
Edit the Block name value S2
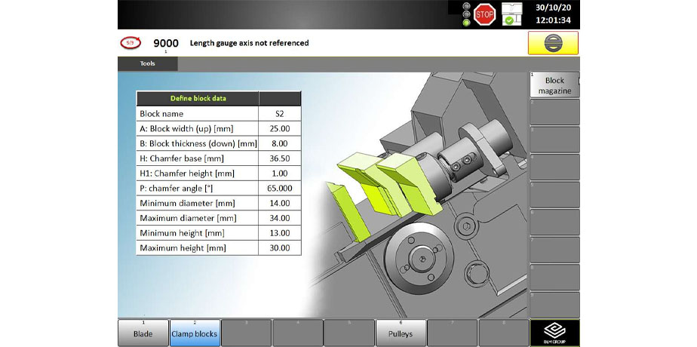[279, 113]
